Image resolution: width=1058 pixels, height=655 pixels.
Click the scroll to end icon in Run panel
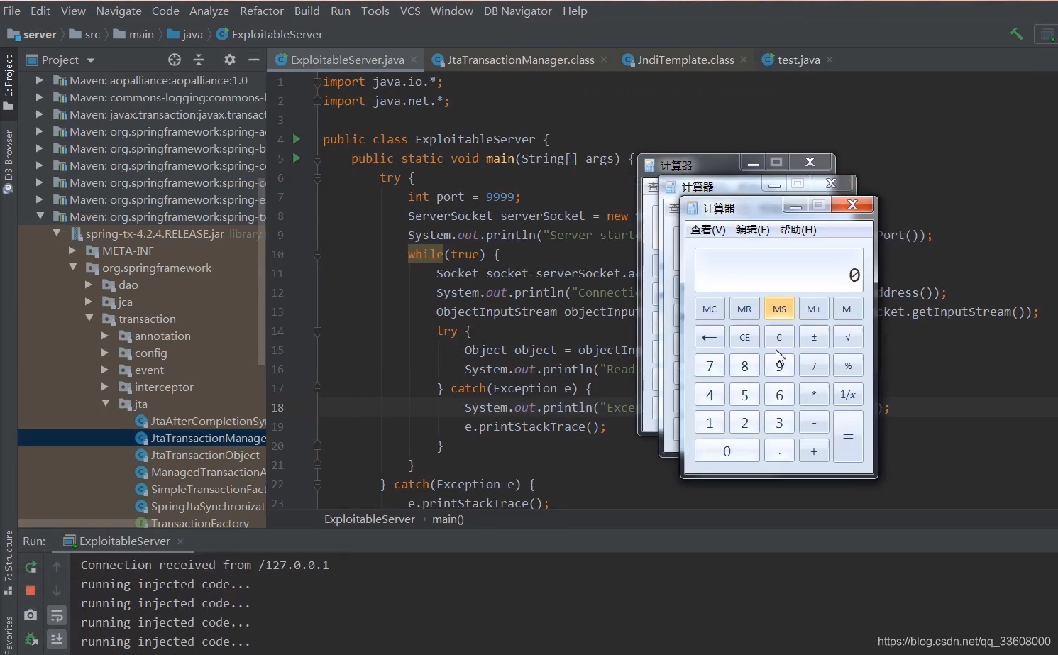click(57, 639)
